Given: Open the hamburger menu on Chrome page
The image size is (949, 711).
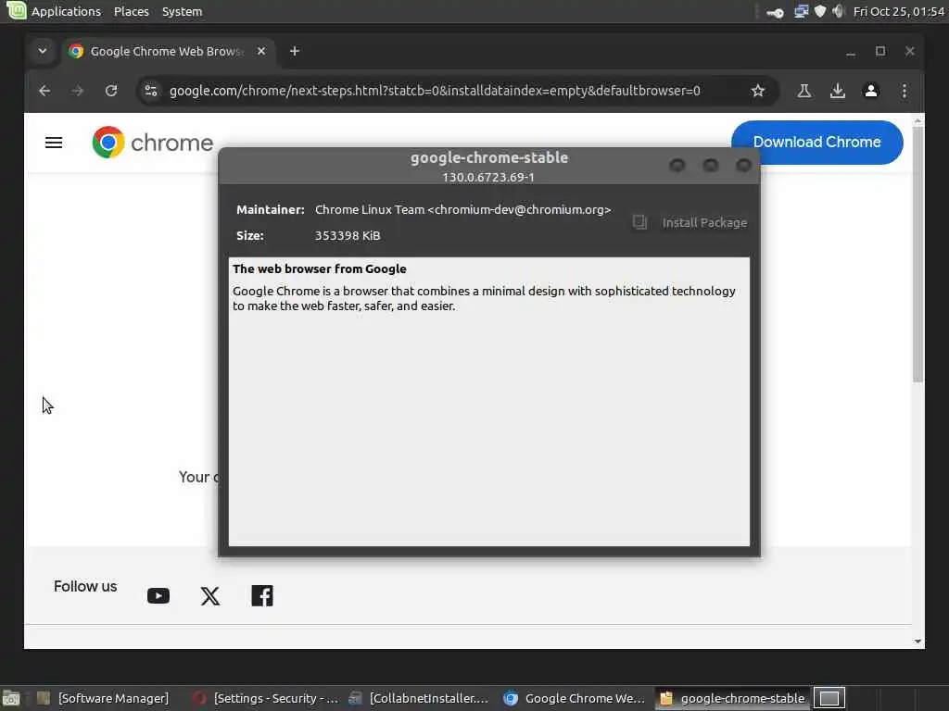Looking at the screenshot, I should pyautogui.click(x=54, y=143).
